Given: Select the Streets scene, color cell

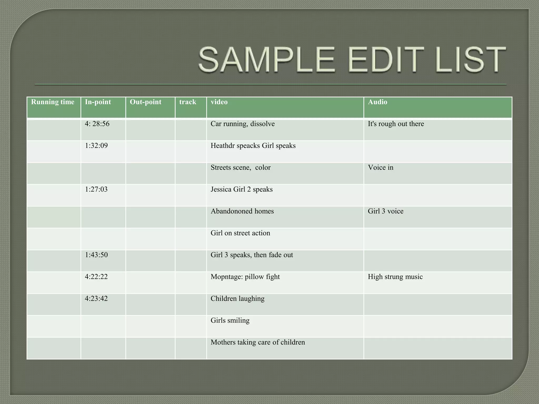Looking at the screenshot, I should pyautogui.click(x=285, y=173).
